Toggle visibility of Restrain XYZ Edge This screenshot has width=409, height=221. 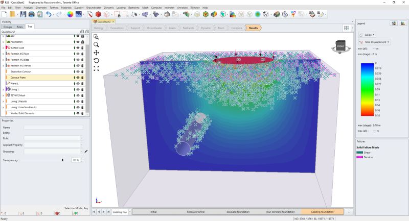[x=78, y=60]
